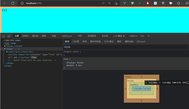Open the actions dots beside body node
Screen dimensions: 189x109
point(2,49)
